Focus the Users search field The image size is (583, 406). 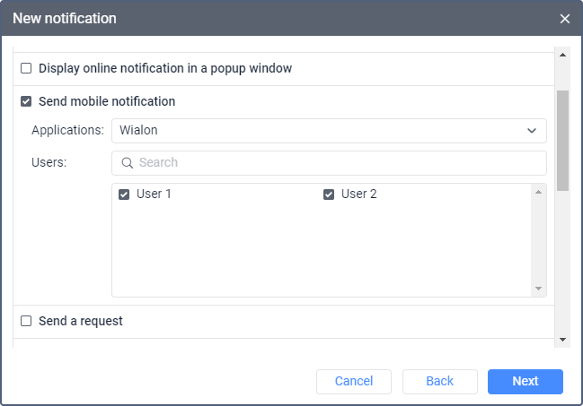[x=337, y=163]
